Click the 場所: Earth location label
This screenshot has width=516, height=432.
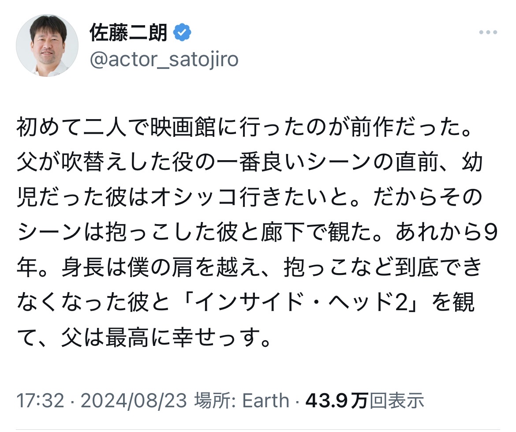(x=243, y=401)
